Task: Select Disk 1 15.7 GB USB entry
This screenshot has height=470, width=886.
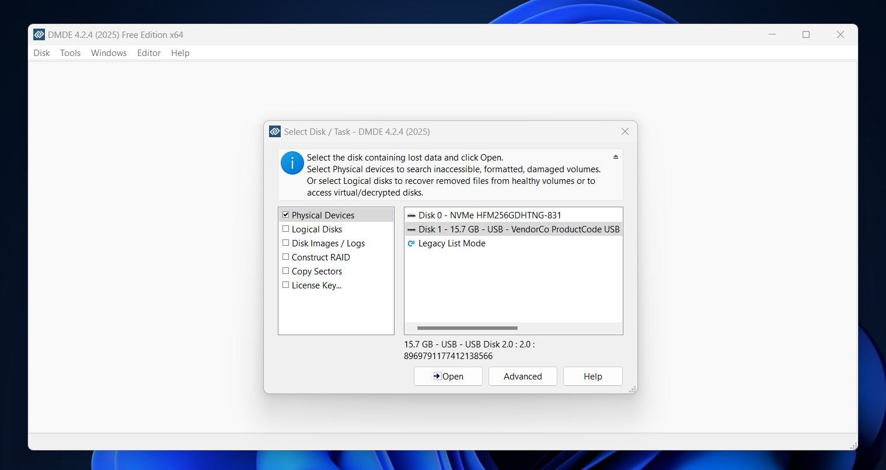Action: 514,229
